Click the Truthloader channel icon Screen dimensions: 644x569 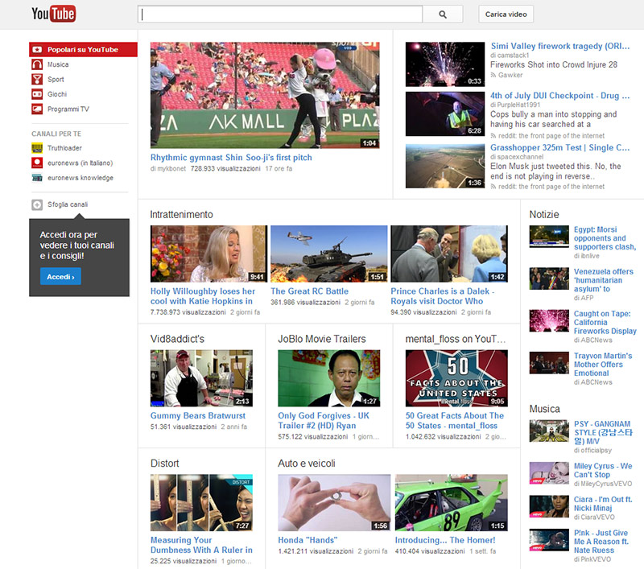point(37,148)
